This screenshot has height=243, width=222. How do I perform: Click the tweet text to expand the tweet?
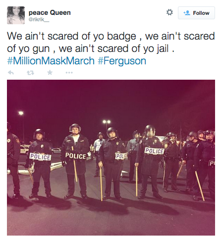[111, 42]
